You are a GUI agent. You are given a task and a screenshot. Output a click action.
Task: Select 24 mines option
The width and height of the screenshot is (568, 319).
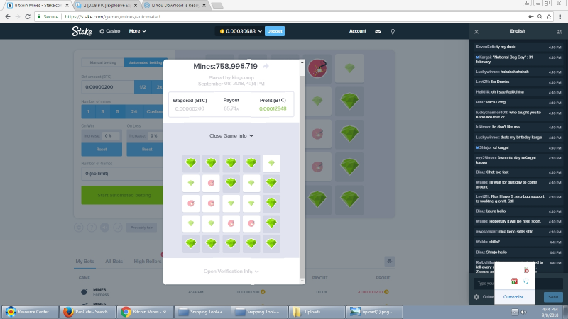[134, 112]
